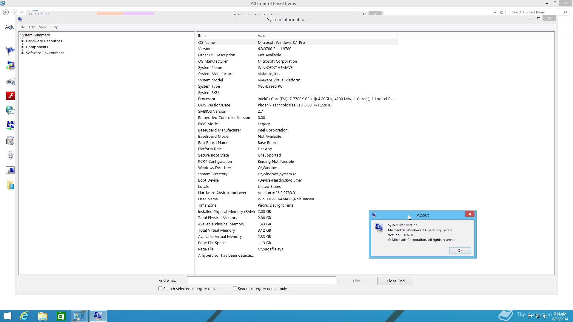
Task: Open the Edit menu
Action: (x=32, y=27)
